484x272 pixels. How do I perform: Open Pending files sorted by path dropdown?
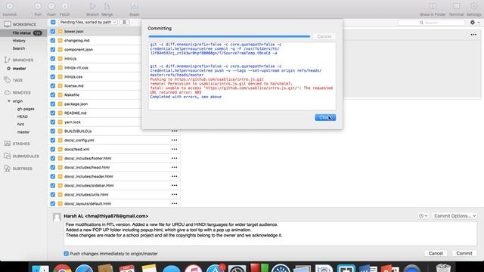click(88, 22)
